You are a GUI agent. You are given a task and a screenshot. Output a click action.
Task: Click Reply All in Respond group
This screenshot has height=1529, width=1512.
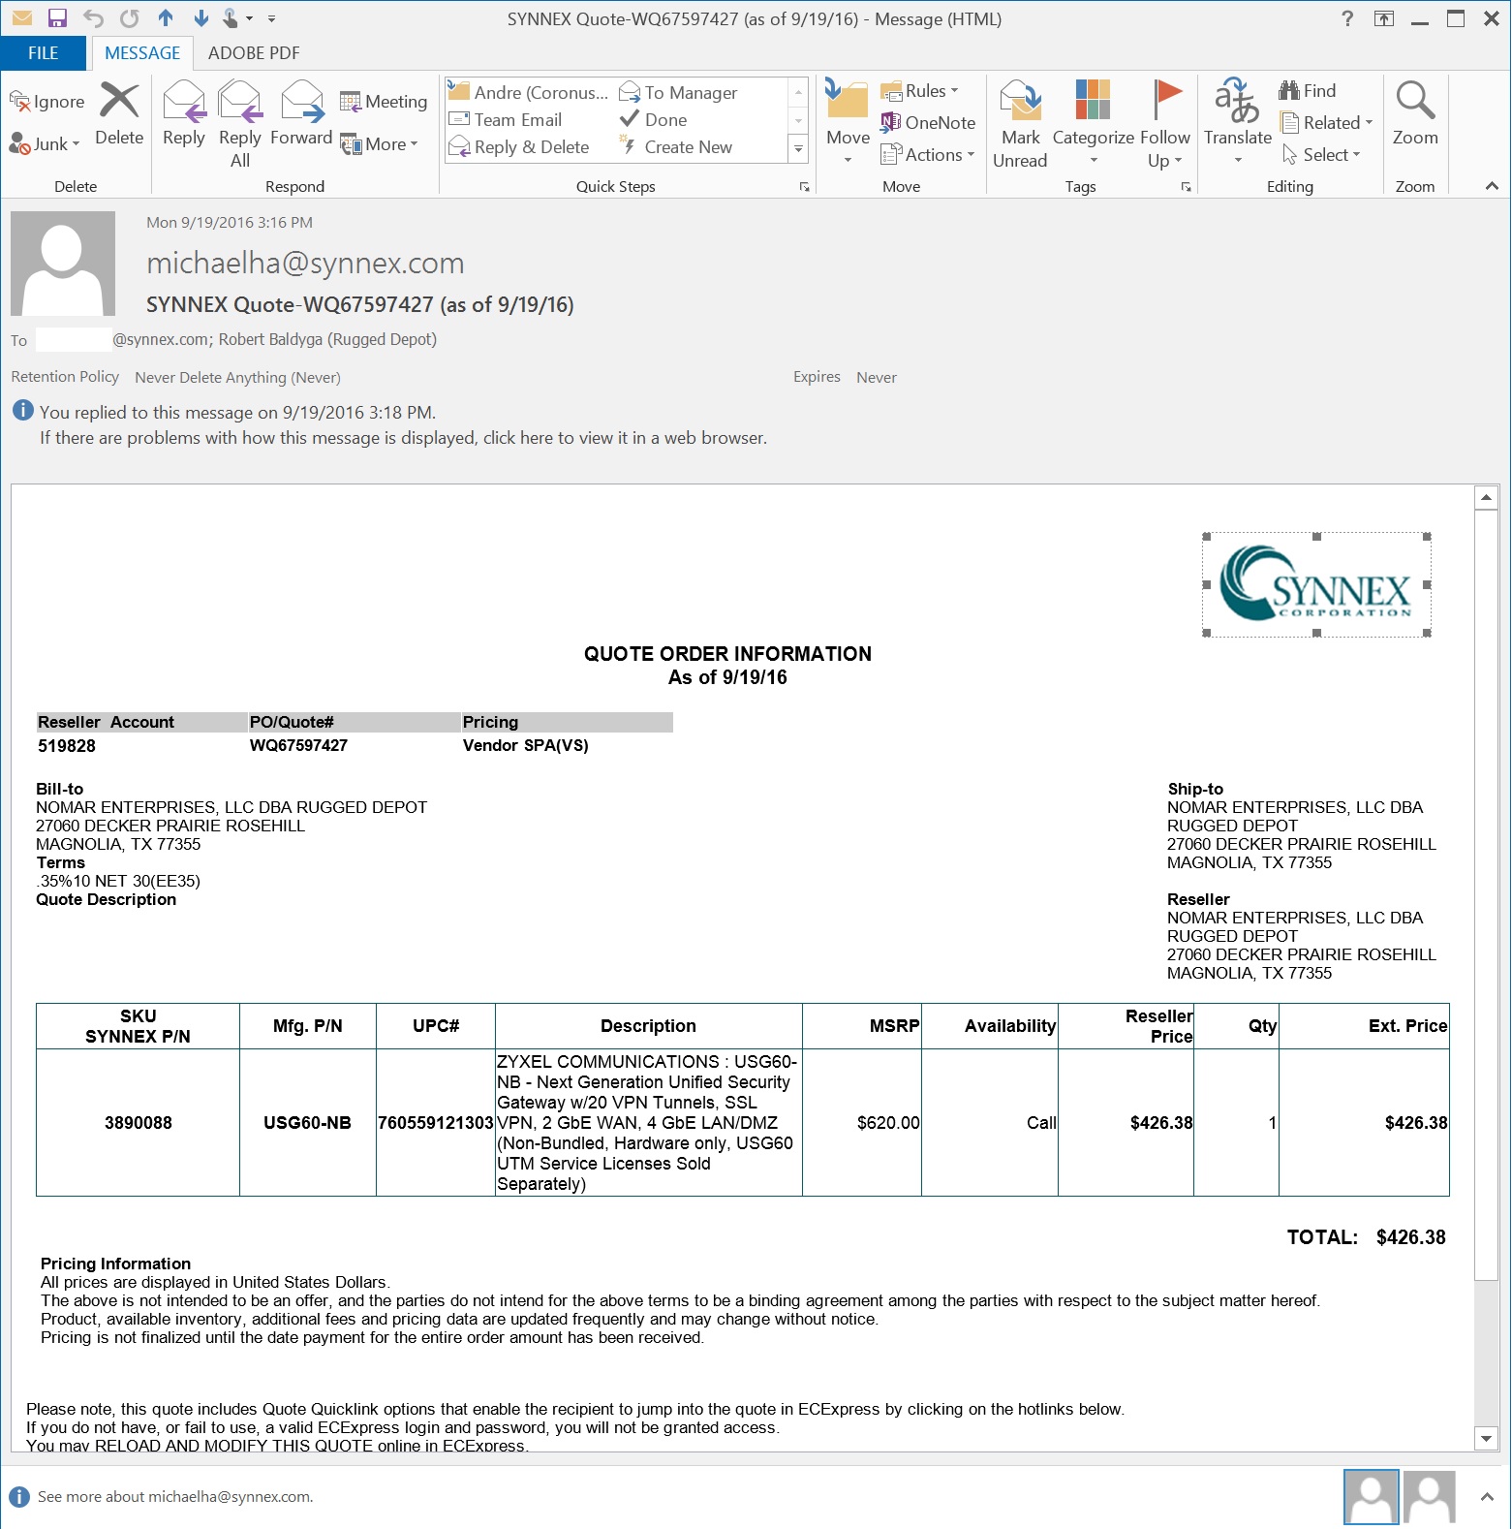pos(240,125)
